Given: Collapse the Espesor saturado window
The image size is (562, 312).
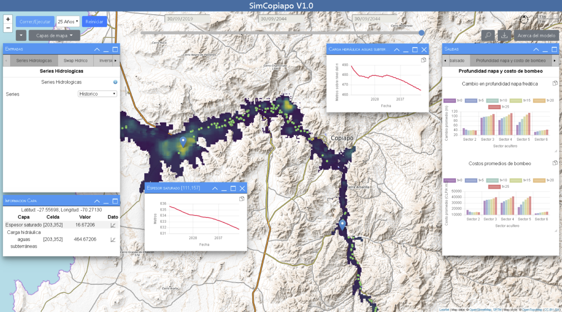Looking at the screenshot, I should [215, 188].
